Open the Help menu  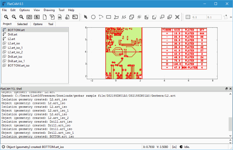coord(71,10)
